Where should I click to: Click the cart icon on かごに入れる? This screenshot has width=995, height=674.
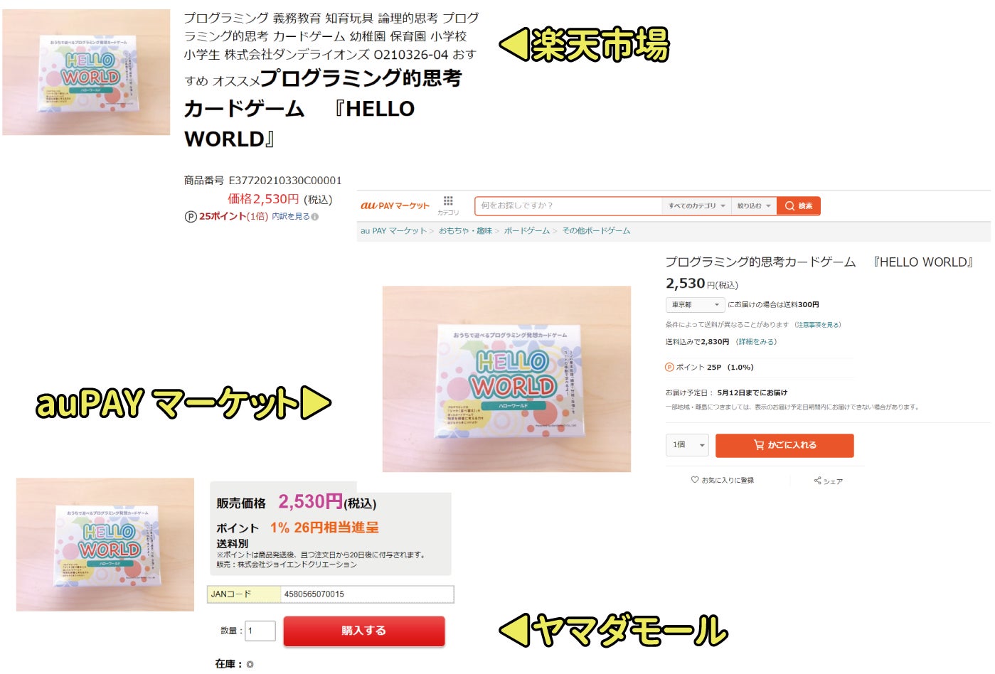pyautogui.click(x=759, y=445)
